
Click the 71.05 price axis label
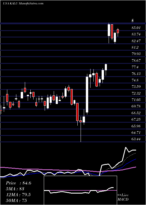tap(136, 100)
